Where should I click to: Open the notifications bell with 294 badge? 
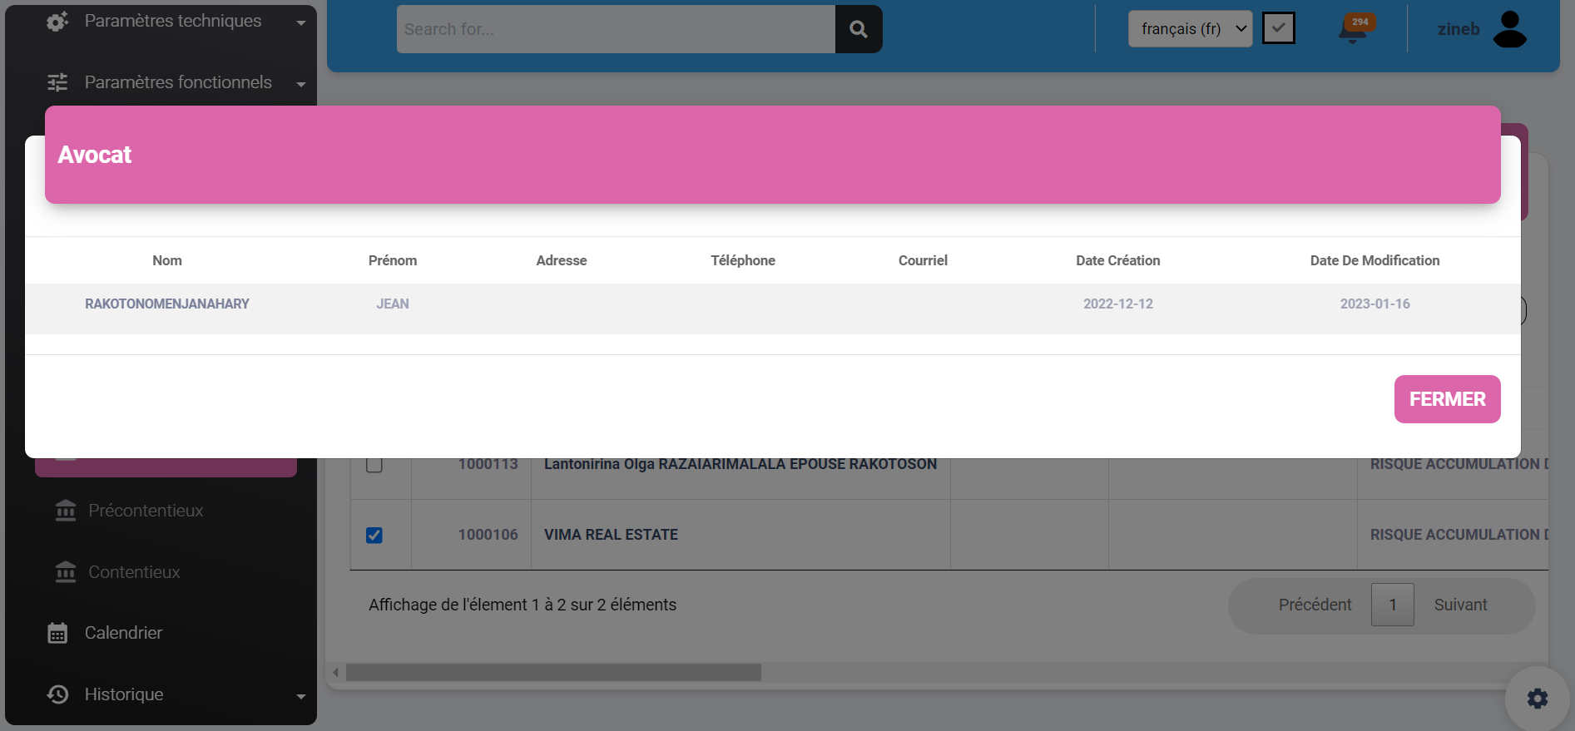(1352, 31)
